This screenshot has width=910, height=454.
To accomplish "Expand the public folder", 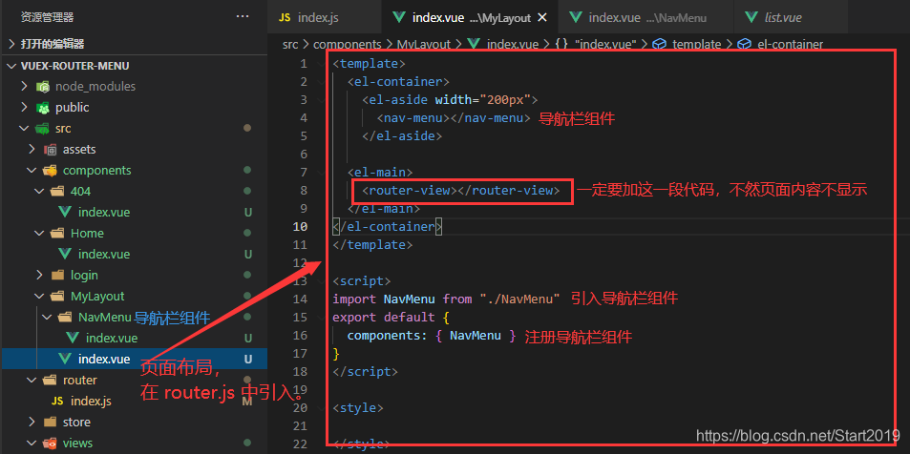I will click(24, 107).
